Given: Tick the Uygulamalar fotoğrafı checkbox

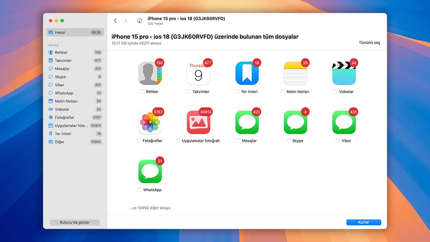Looking at the screenshot, I should tap(178, 141).
